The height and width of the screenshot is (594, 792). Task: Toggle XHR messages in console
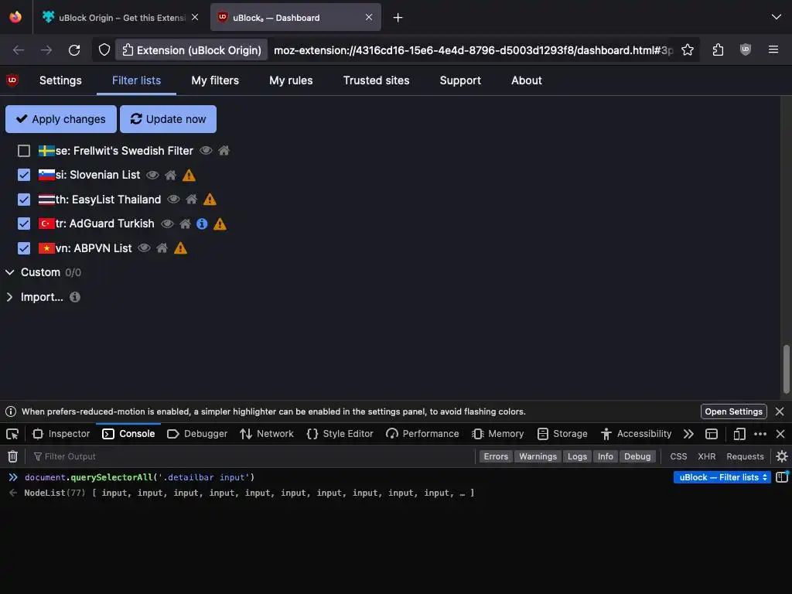tap(707, 456)
